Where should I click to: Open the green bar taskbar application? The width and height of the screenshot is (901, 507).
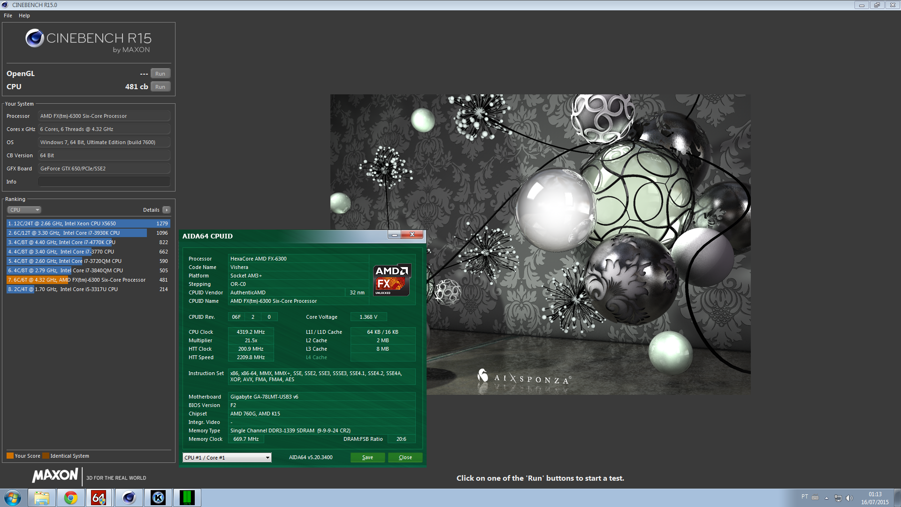[187, 498]
